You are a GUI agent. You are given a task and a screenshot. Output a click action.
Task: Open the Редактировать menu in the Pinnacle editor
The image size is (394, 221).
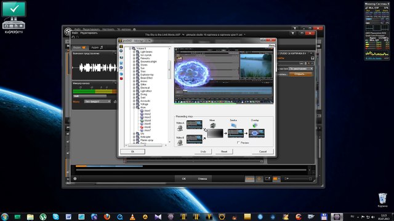pos(89,33)
